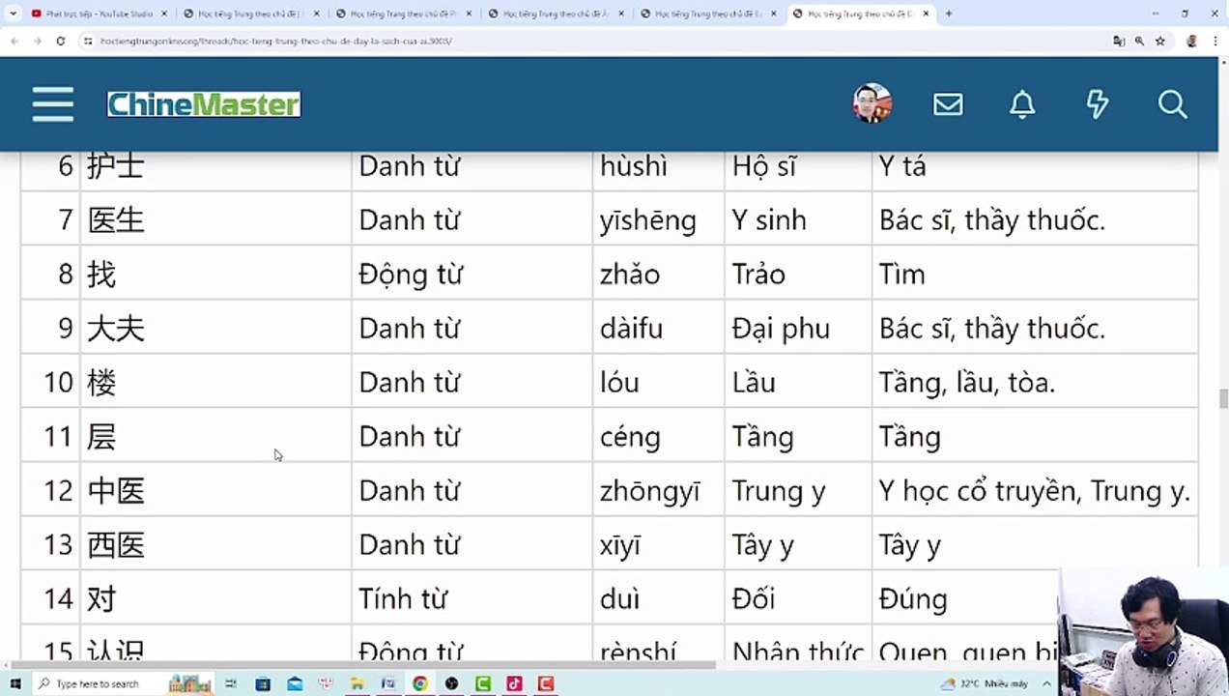Click the character 层 in row 11
This screenshot has width=1229, height=696.
101,437
